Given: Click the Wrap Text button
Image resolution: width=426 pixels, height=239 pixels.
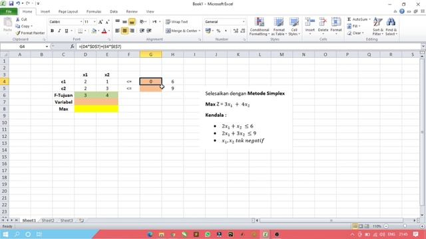Looking at the screenshot, I should pyautogui.click(x=176, y=22).
